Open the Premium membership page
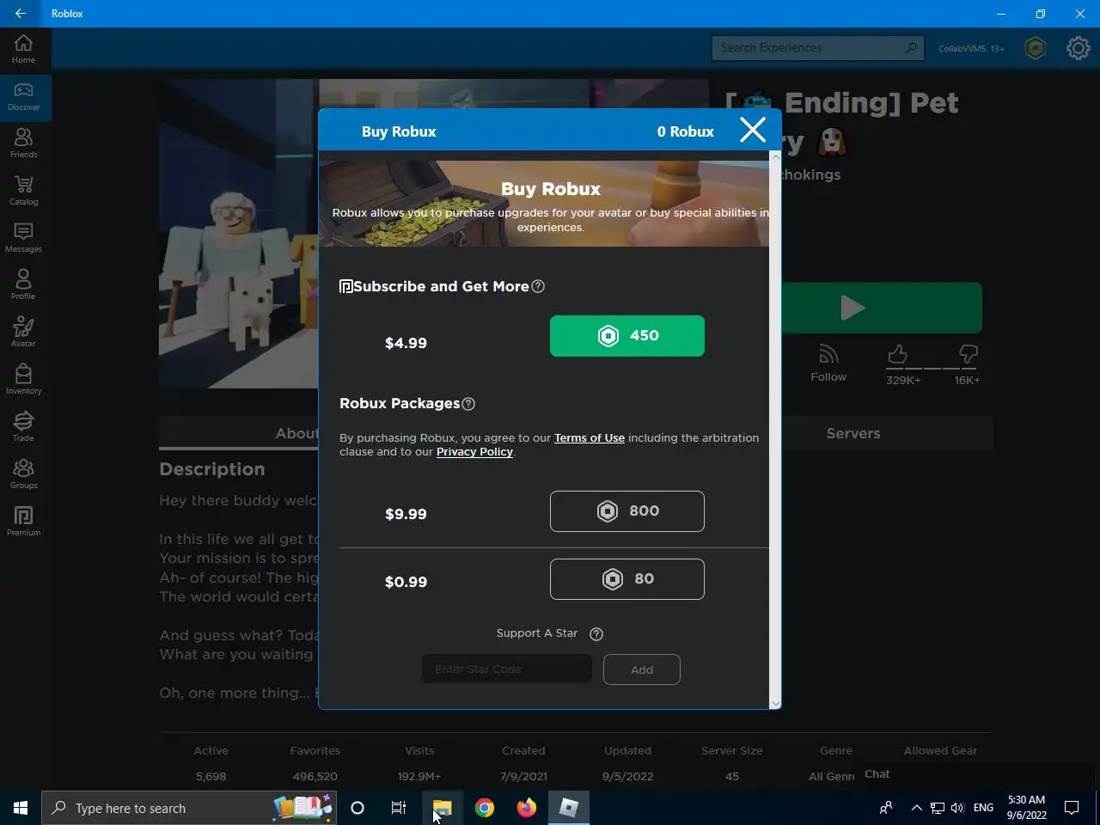Viewport: 1100px width, 825px height. (23, 522)
